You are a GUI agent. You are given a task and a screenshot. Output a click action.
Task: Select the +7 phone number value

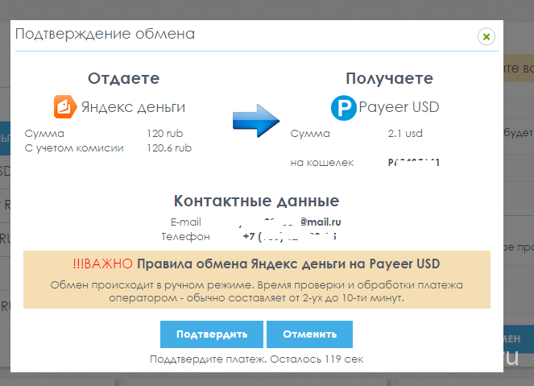coord(290,236)
